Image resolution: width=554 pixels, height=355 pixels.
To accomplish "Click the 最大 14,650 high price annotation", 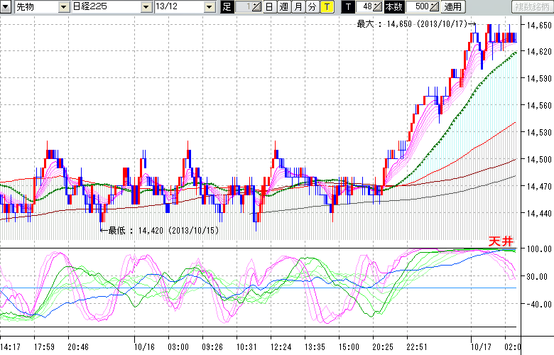I will coord(411,23).
